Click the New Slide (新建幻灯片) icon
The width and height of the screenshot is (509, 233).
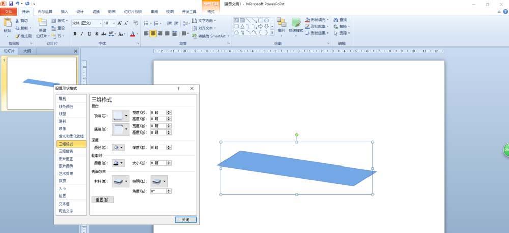click(43, 22)
